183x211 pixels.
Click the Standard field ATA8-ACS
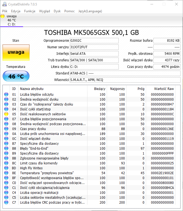[x=125, y=73]
